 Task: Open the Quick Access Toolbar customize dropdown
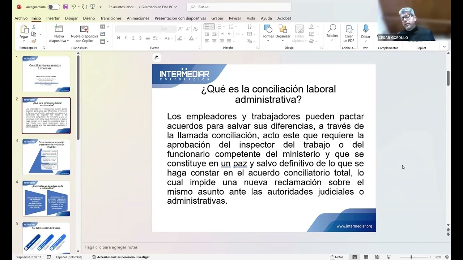pyautogui.click(x=100, y=7)
